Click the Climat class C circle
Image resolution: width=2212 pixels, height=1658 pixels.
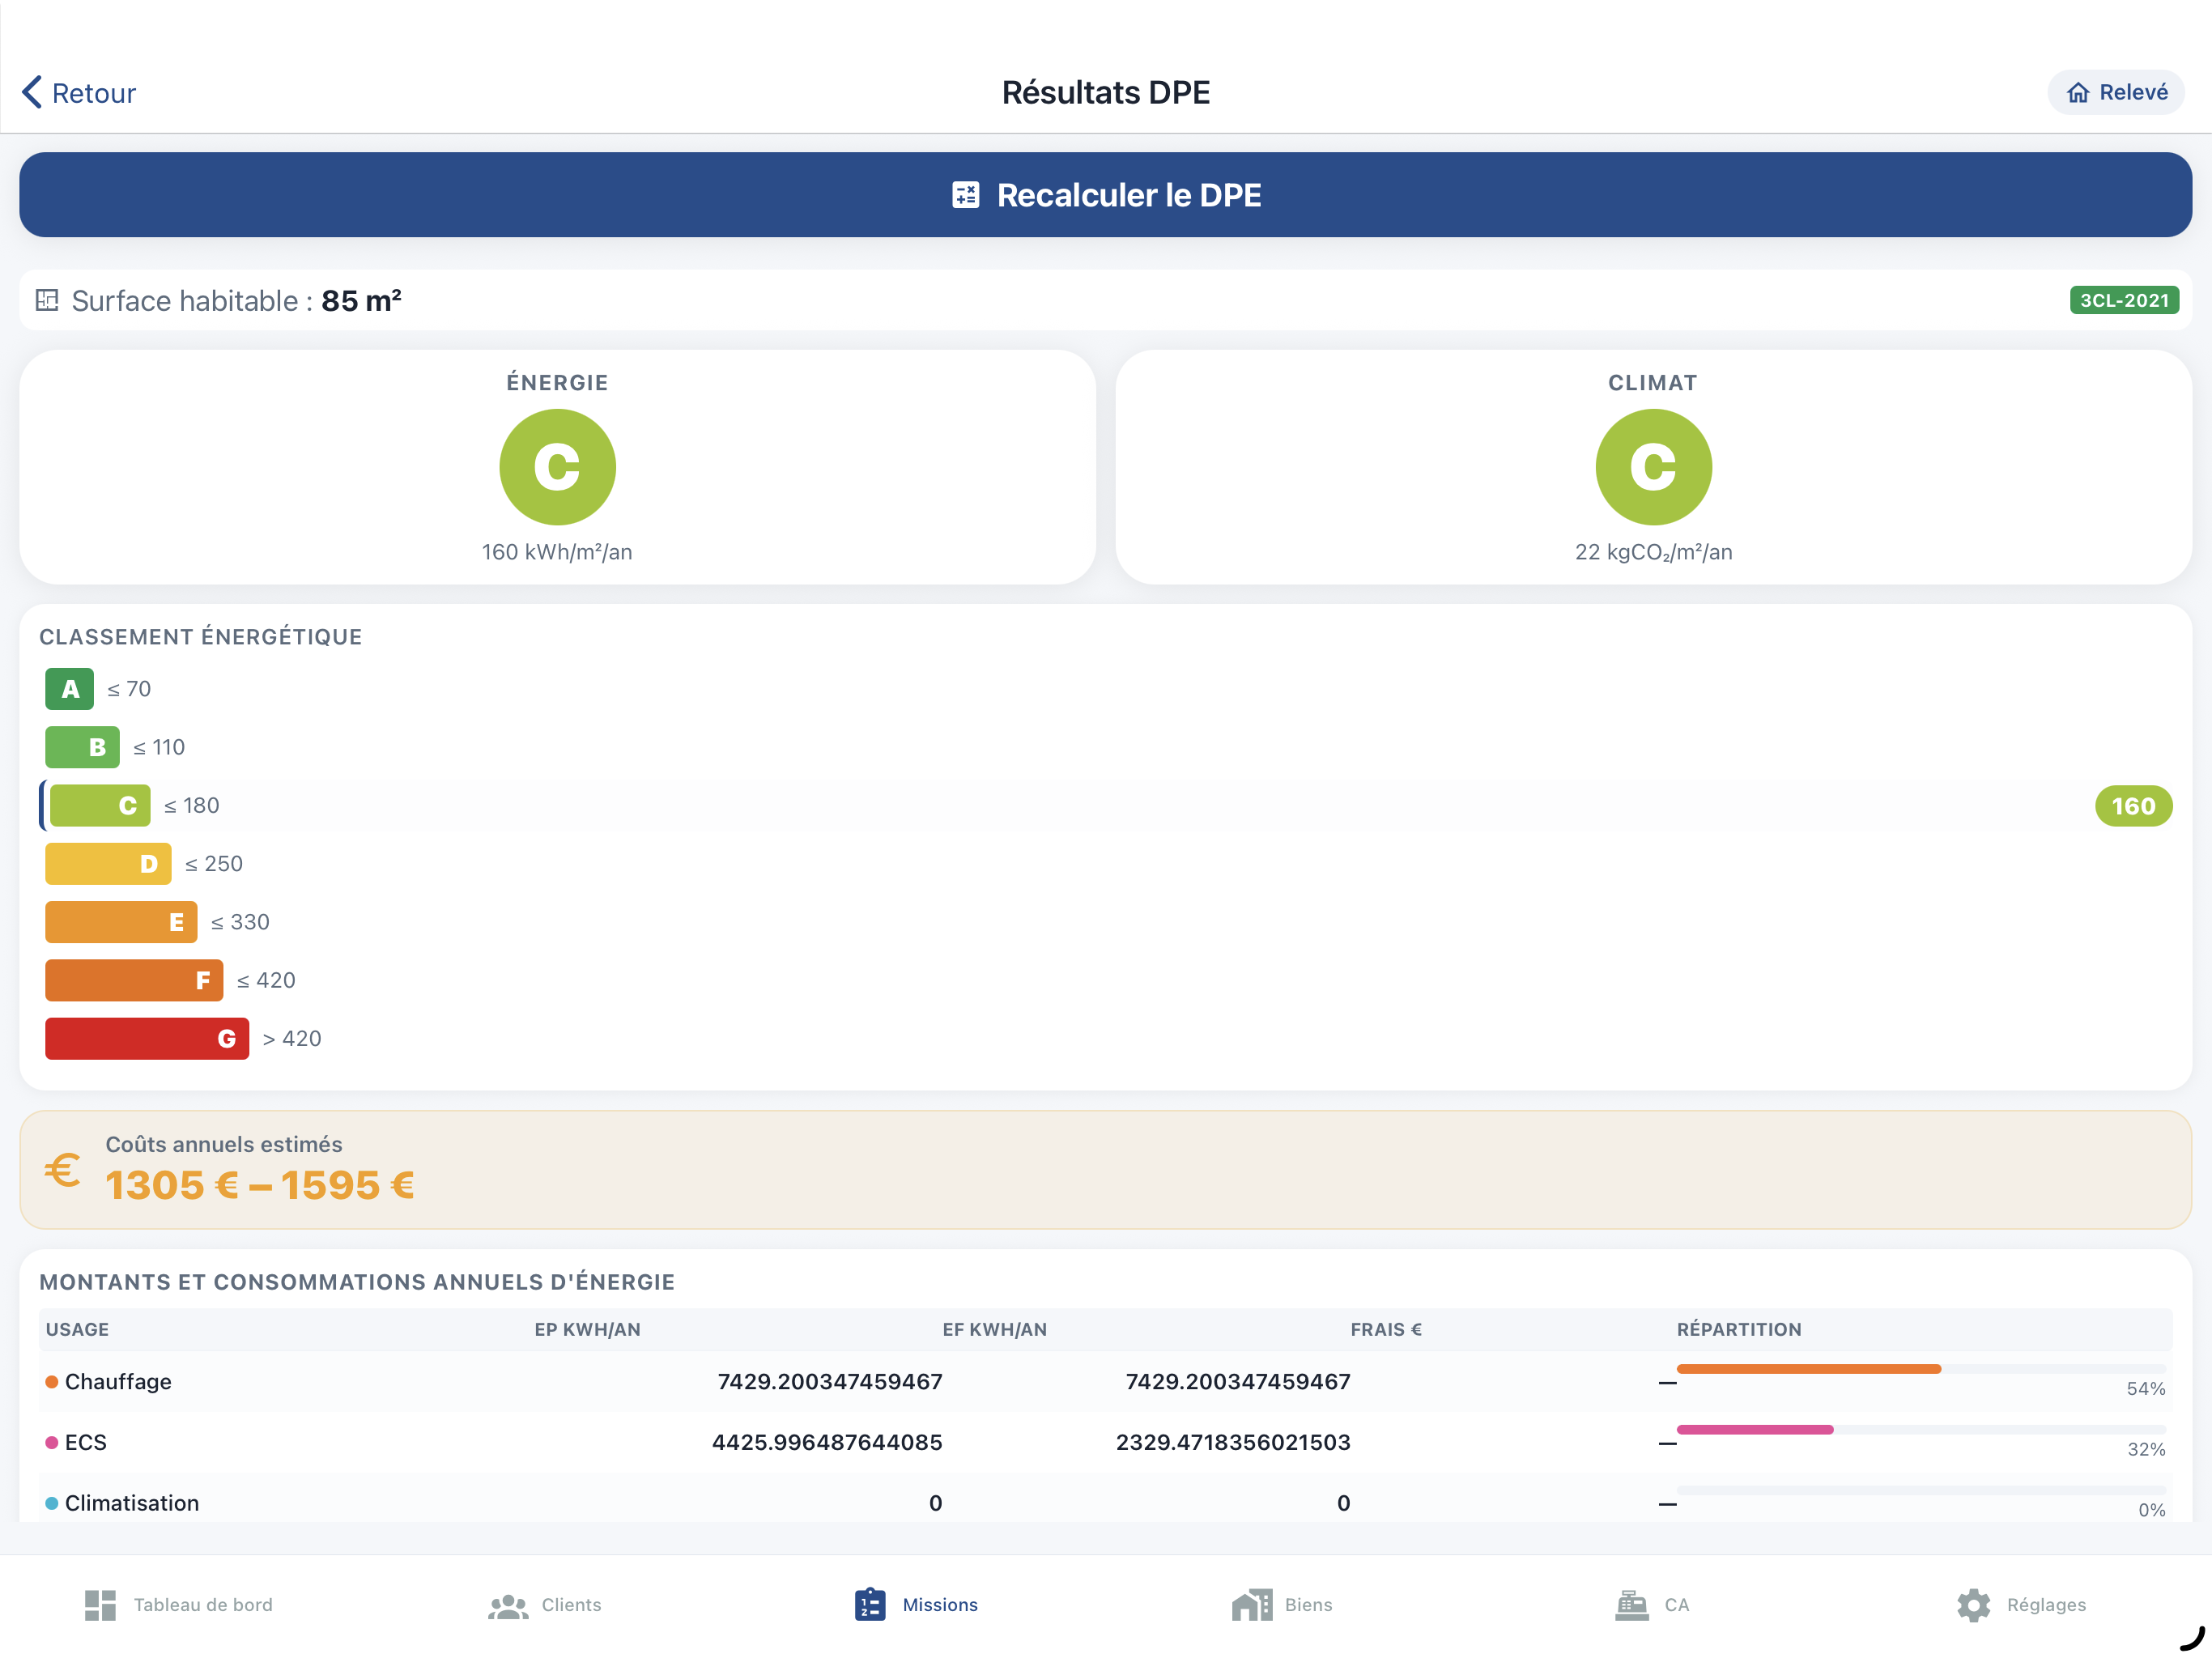[x=1652, y=467]
